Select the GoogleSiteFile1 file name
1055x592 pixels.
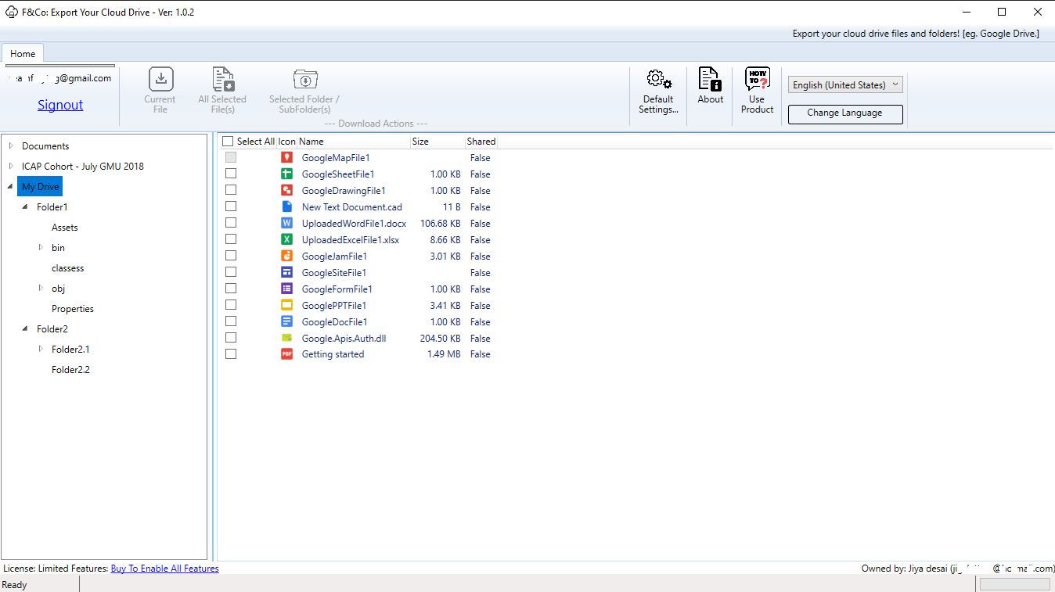[x=334, y=273]
